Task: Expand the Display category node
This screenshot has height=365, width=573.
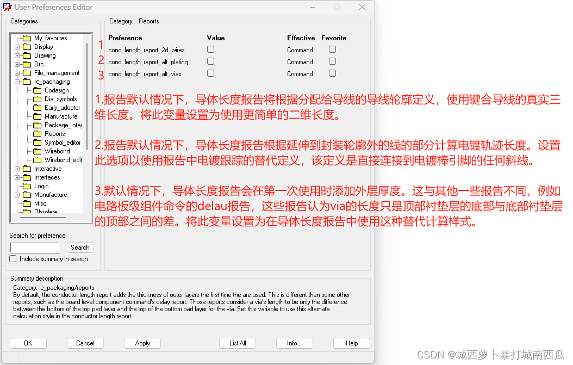Action: 17,47
